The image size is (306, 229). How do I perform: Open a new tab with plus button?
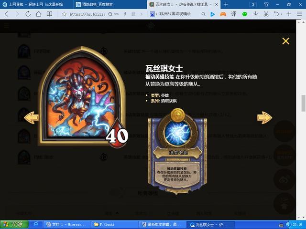[226, 4]
